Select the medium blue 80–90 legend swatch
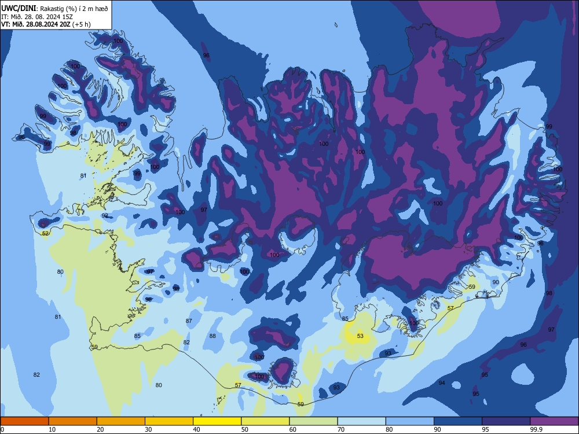Image resolution: width=579 pixels, height=434 pixels. click(410, 421)
